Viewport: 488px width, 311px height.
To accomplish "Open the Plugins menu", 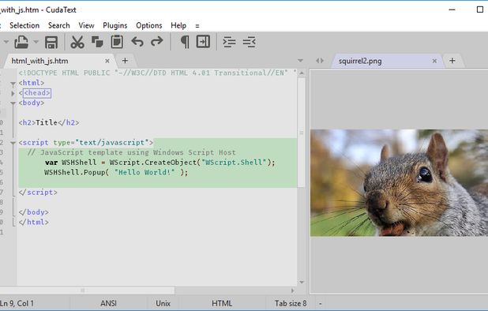I will click(114, 25).
